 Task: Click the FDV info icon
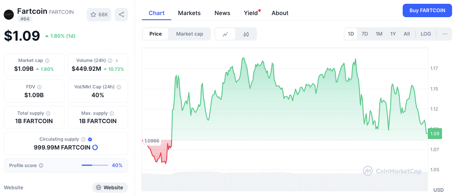click(39, 87)
